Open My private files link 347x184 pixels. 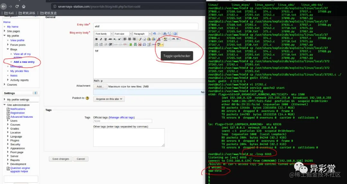pos(20,71)
